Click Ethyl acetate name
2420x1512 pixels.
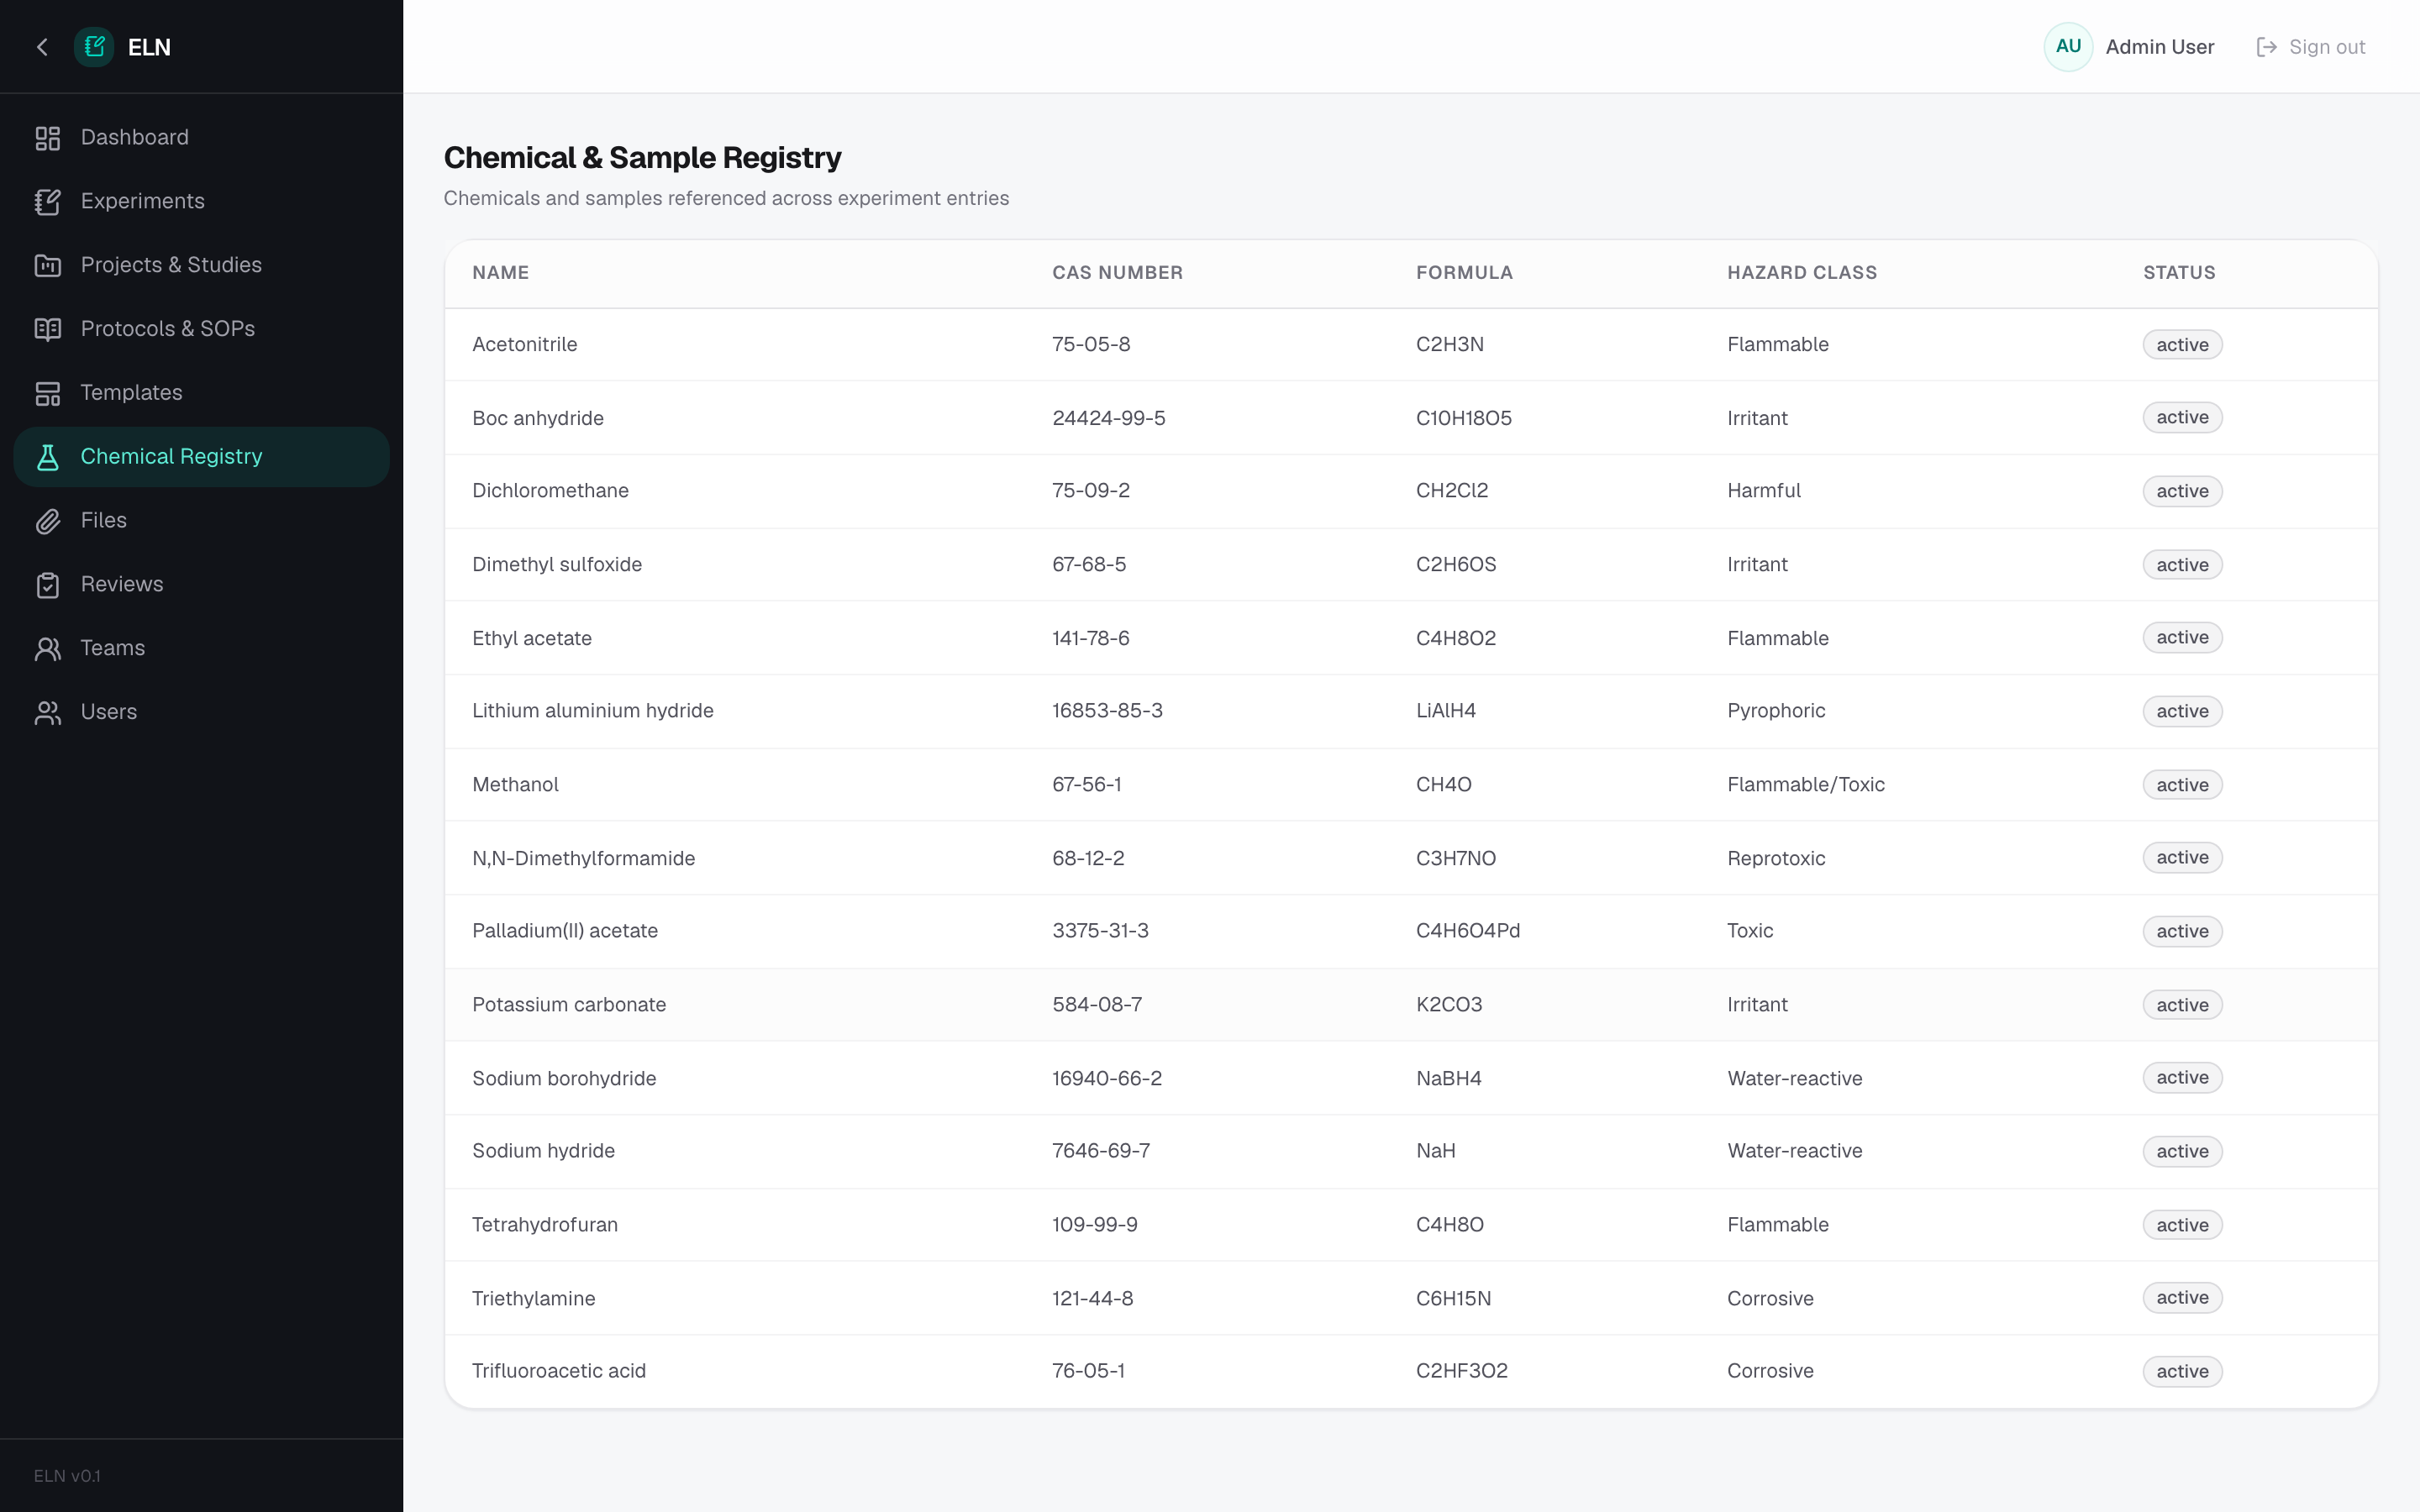pos(532,638)
